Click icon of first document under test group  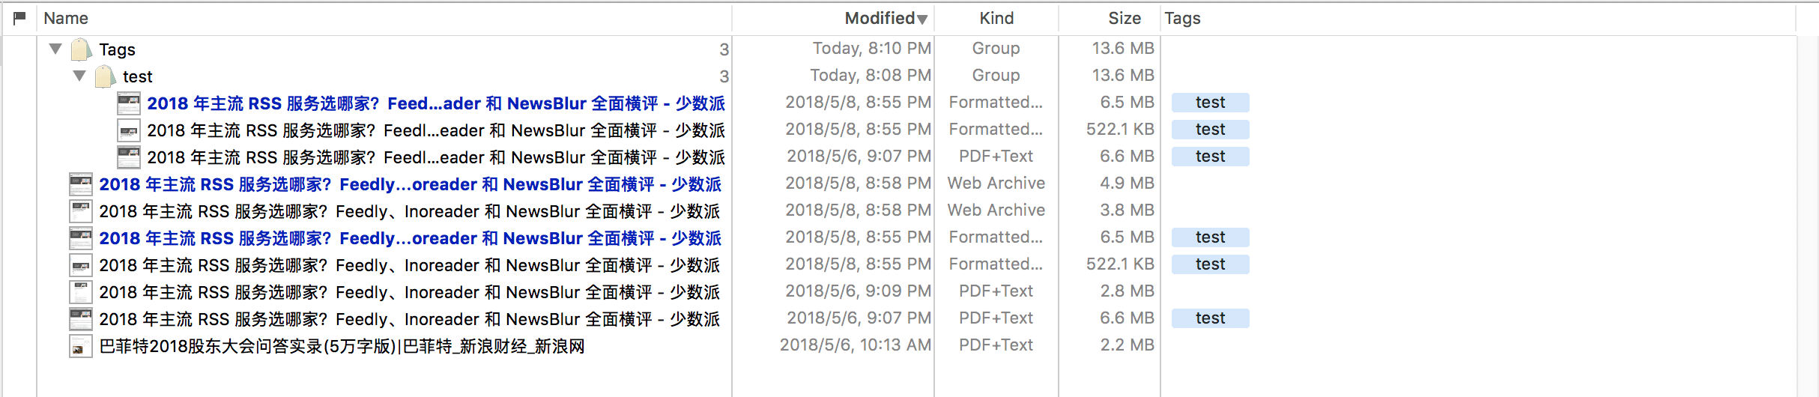pyautogui.click(x=129, y=103)
